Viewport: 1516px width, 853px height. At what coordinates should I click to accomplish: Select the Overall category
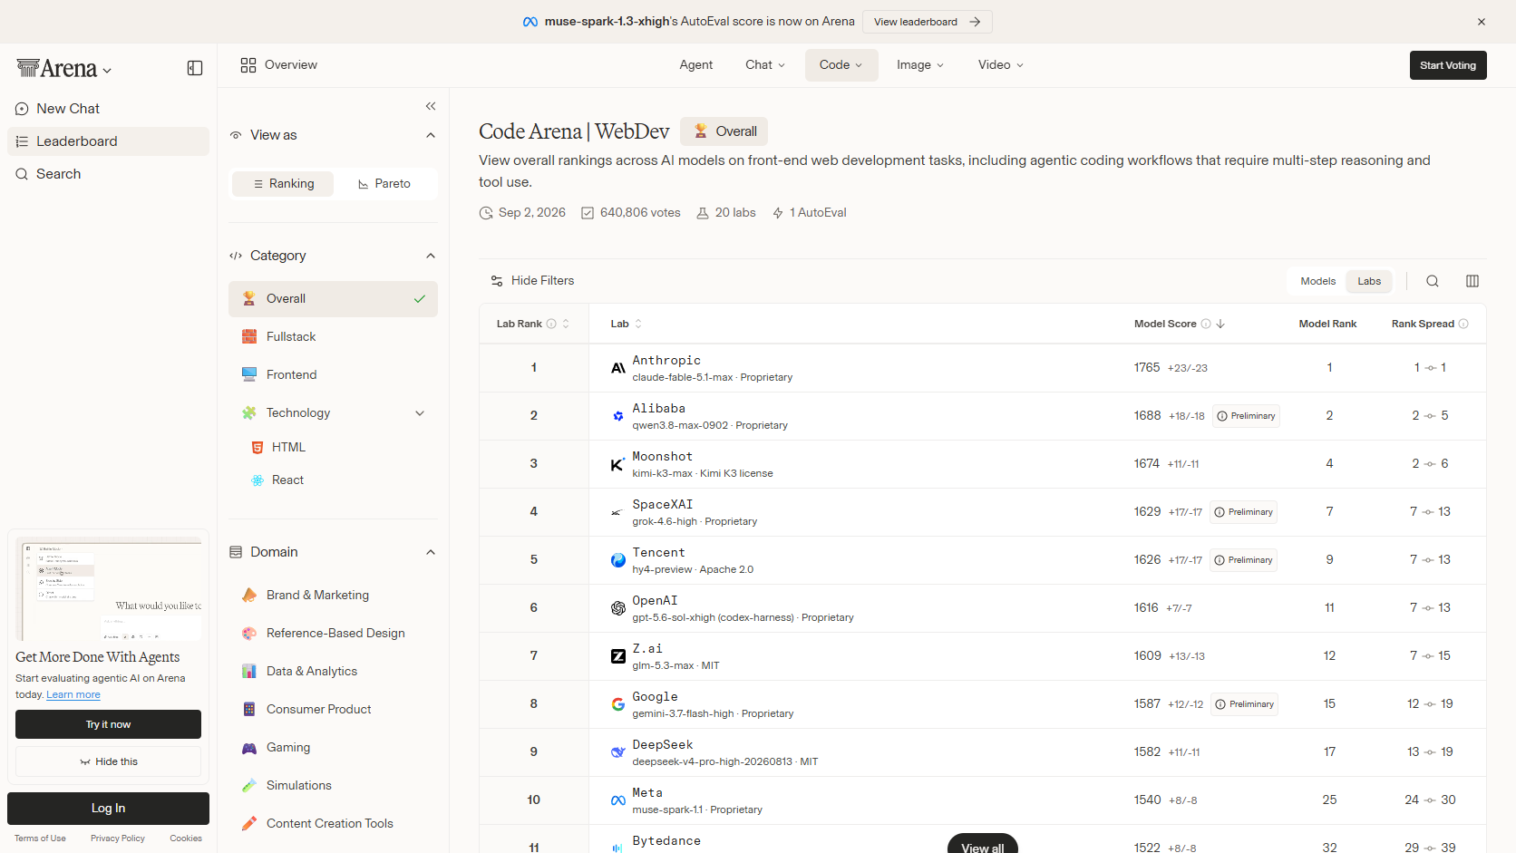[333, 299]
